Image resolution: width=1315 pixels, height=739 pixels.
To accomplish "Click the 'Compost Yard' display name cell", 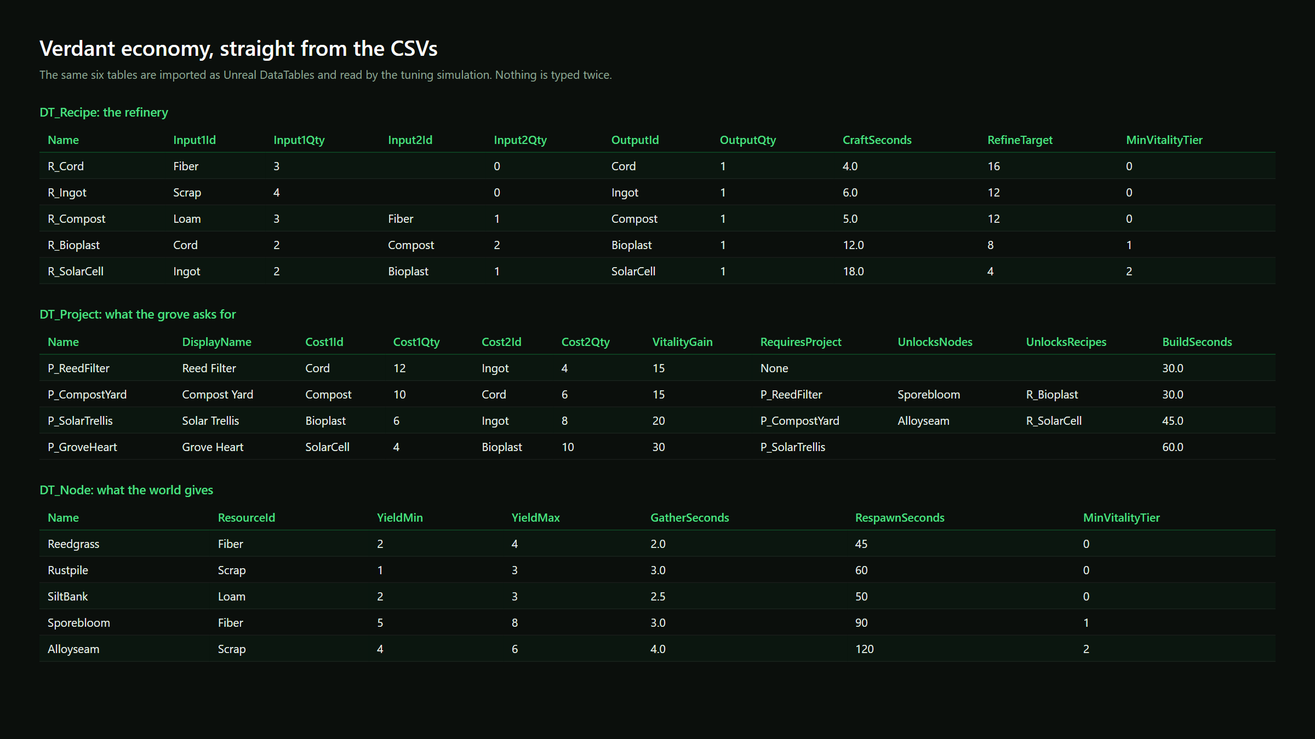I will pyautogui.click(x=218, y=395).
